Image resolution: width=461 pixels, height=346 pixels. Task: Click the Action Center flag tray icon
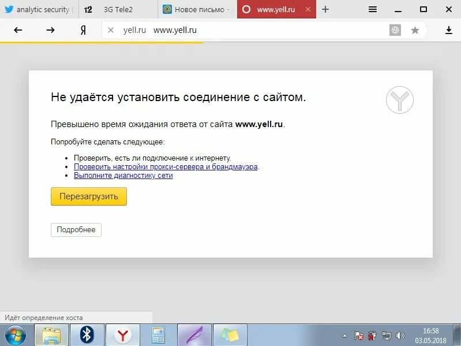tap(359, 336)
